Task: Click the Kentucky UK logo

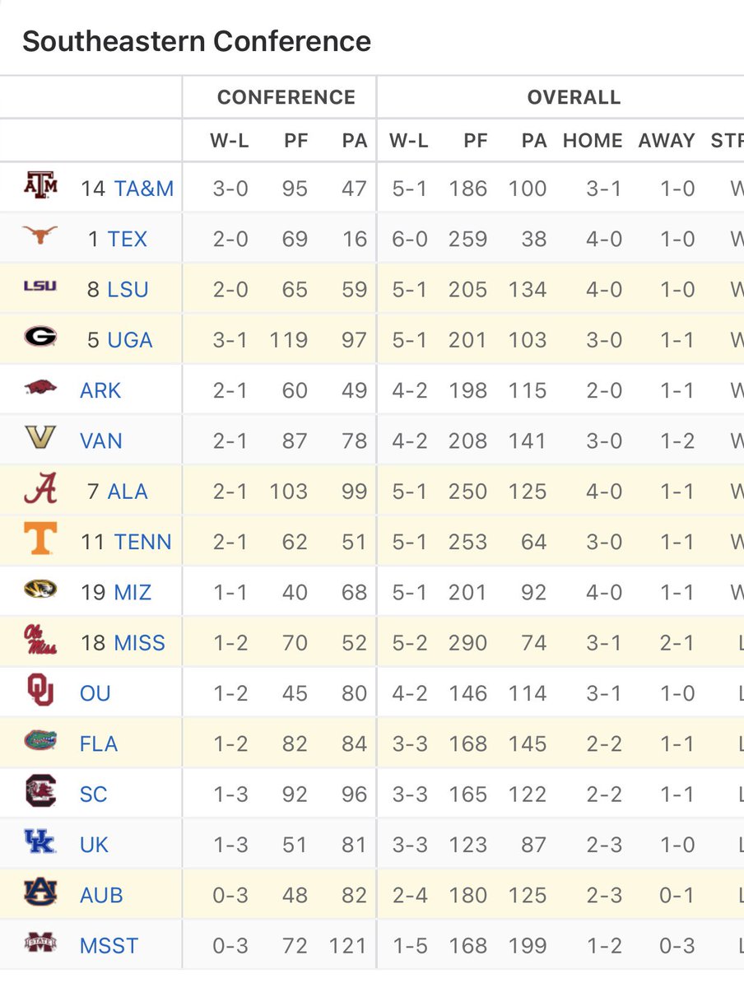Action: pos(40,841)
